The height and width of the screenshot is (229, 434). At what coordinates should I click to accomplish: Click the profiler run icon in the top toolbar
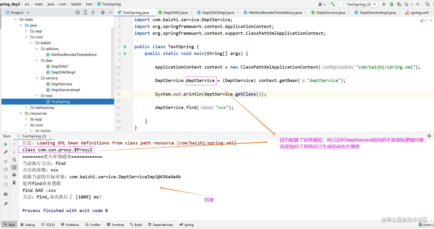(406, 4)
